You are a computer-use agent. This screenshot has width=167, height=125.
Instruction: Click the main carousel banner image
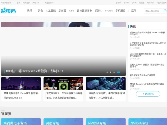[63, 49]
